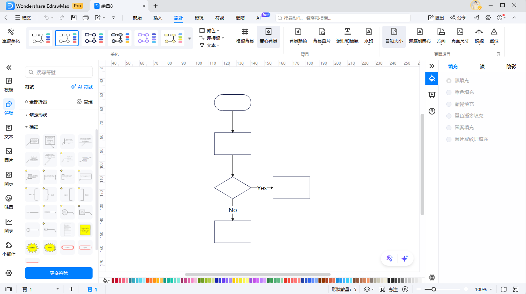
Task: Select the 單色填充 solid fill radio button
Action: [449, 92]
